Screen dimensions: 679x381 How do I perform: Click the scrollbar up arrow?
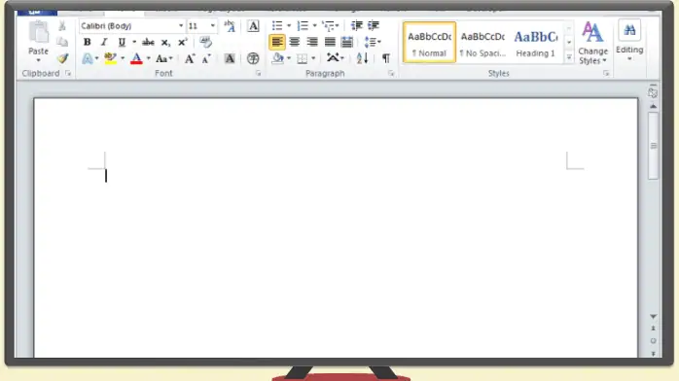pos(653,106)
